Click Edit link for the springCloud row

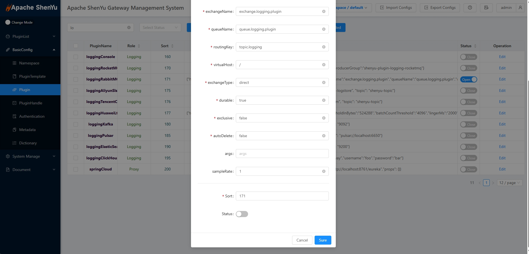(x=502, y=169)
